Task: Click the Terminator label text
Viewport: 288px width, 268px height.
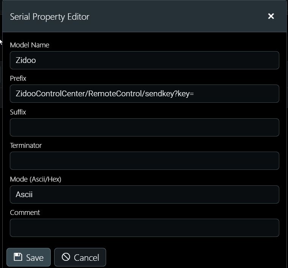Action: (x=26, y=146)
